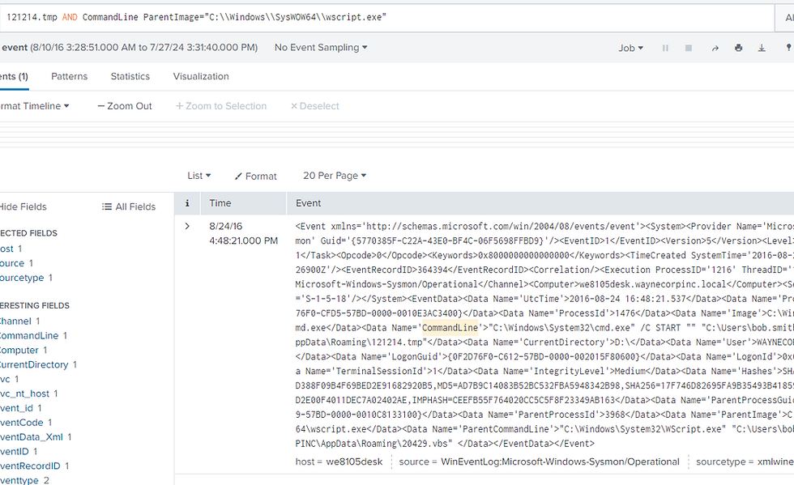This screenshot has width=794, height=485.
Task: Open the 20 Per Page dropdown
Action: tap(334, 176)
